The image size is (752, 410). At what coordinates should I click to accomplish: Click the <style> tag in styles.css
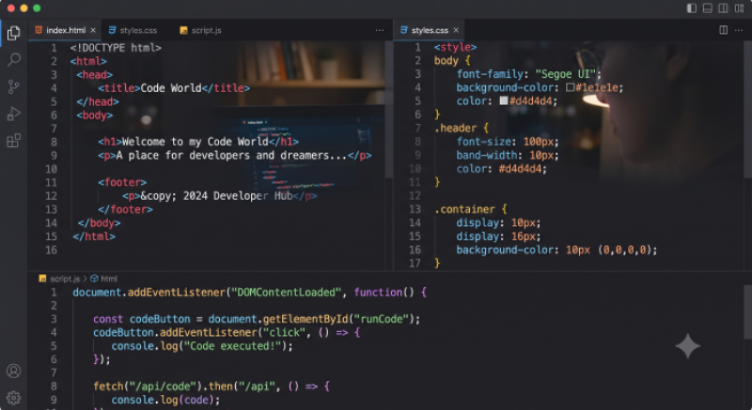click(x=455, y=47)
